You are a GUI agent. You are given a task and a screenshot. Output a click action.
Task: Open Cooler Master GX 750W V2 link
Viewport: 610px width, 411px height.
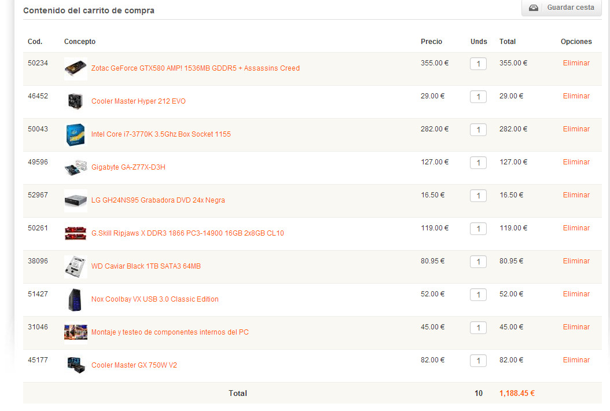(x=134, y=365)
